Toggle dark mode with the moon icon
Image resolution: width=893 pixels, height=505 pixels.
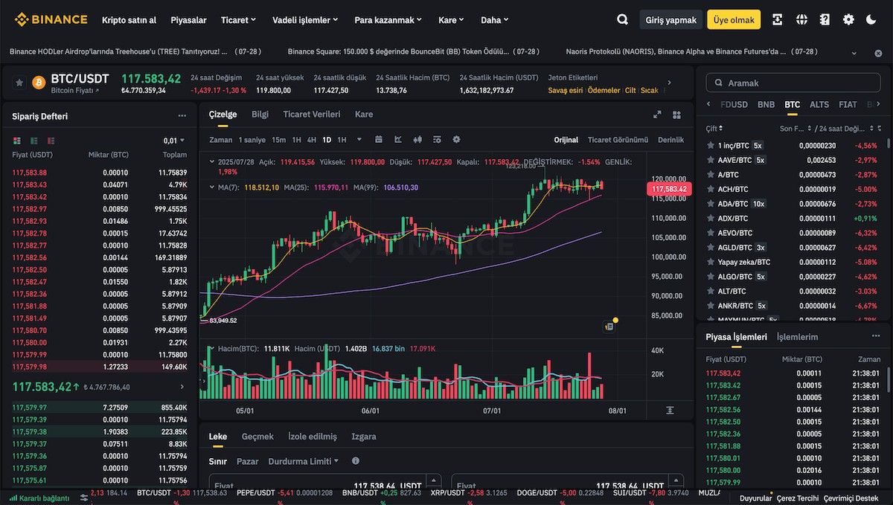pyautogui.click(x=871, y=20)
